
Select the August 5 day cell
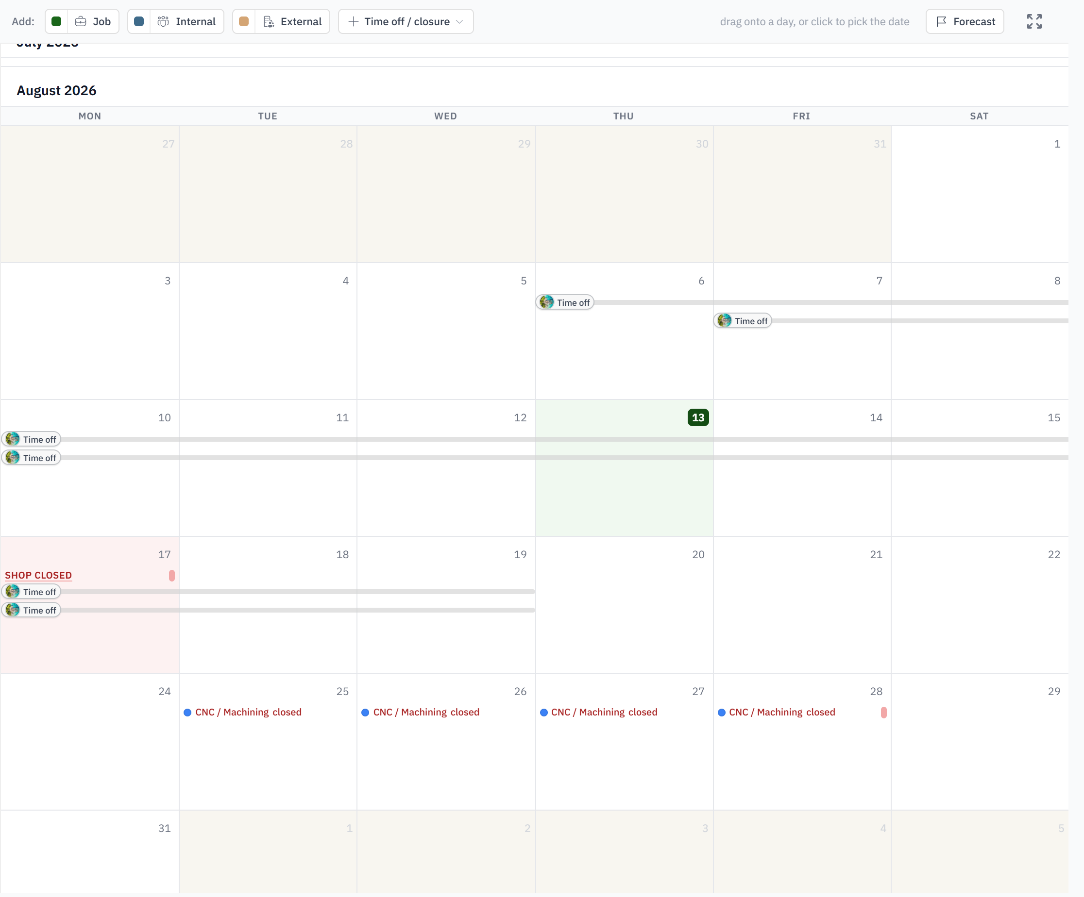tap(446, 331)
